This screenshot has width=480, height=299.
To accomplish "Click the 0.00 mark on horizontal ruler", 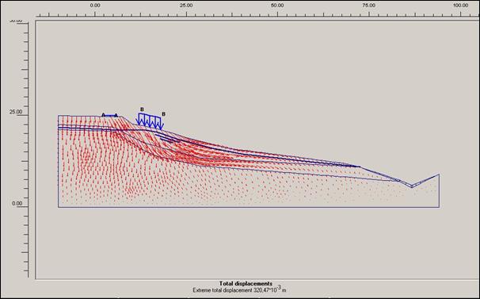I will click(x=95, y=6).
